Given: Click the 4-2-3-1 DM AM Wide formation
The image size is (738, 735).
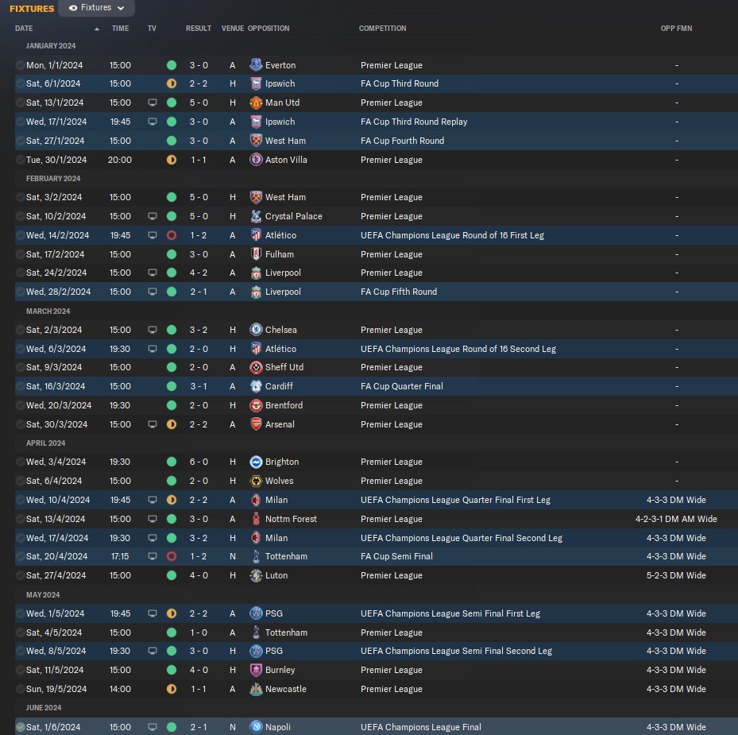Looking at the screenshot, I should tap(676, 519).
